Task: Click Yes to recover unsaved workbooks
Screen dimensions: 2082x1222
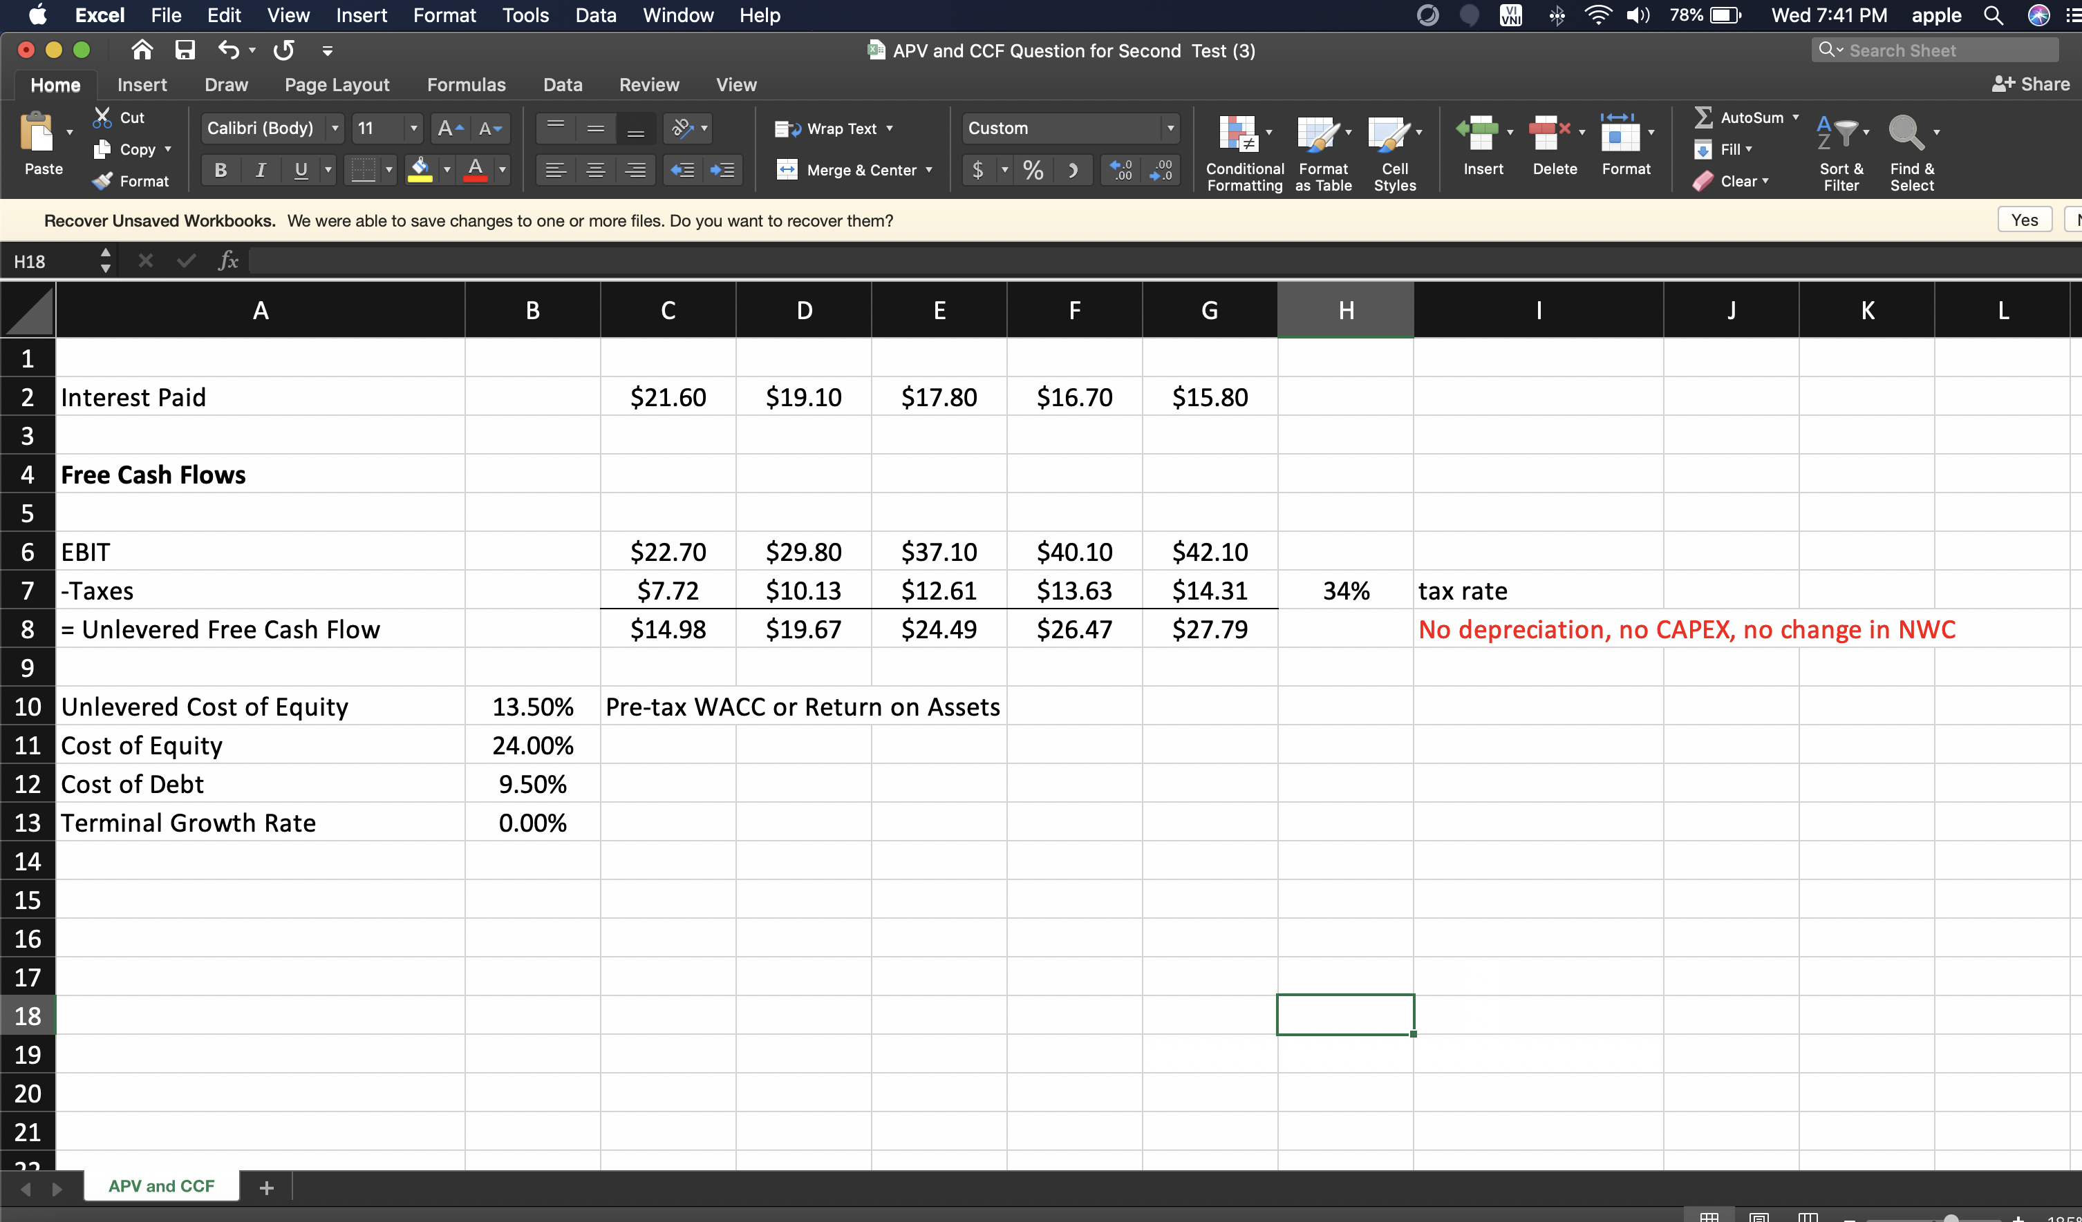Action: point(2025,219)
